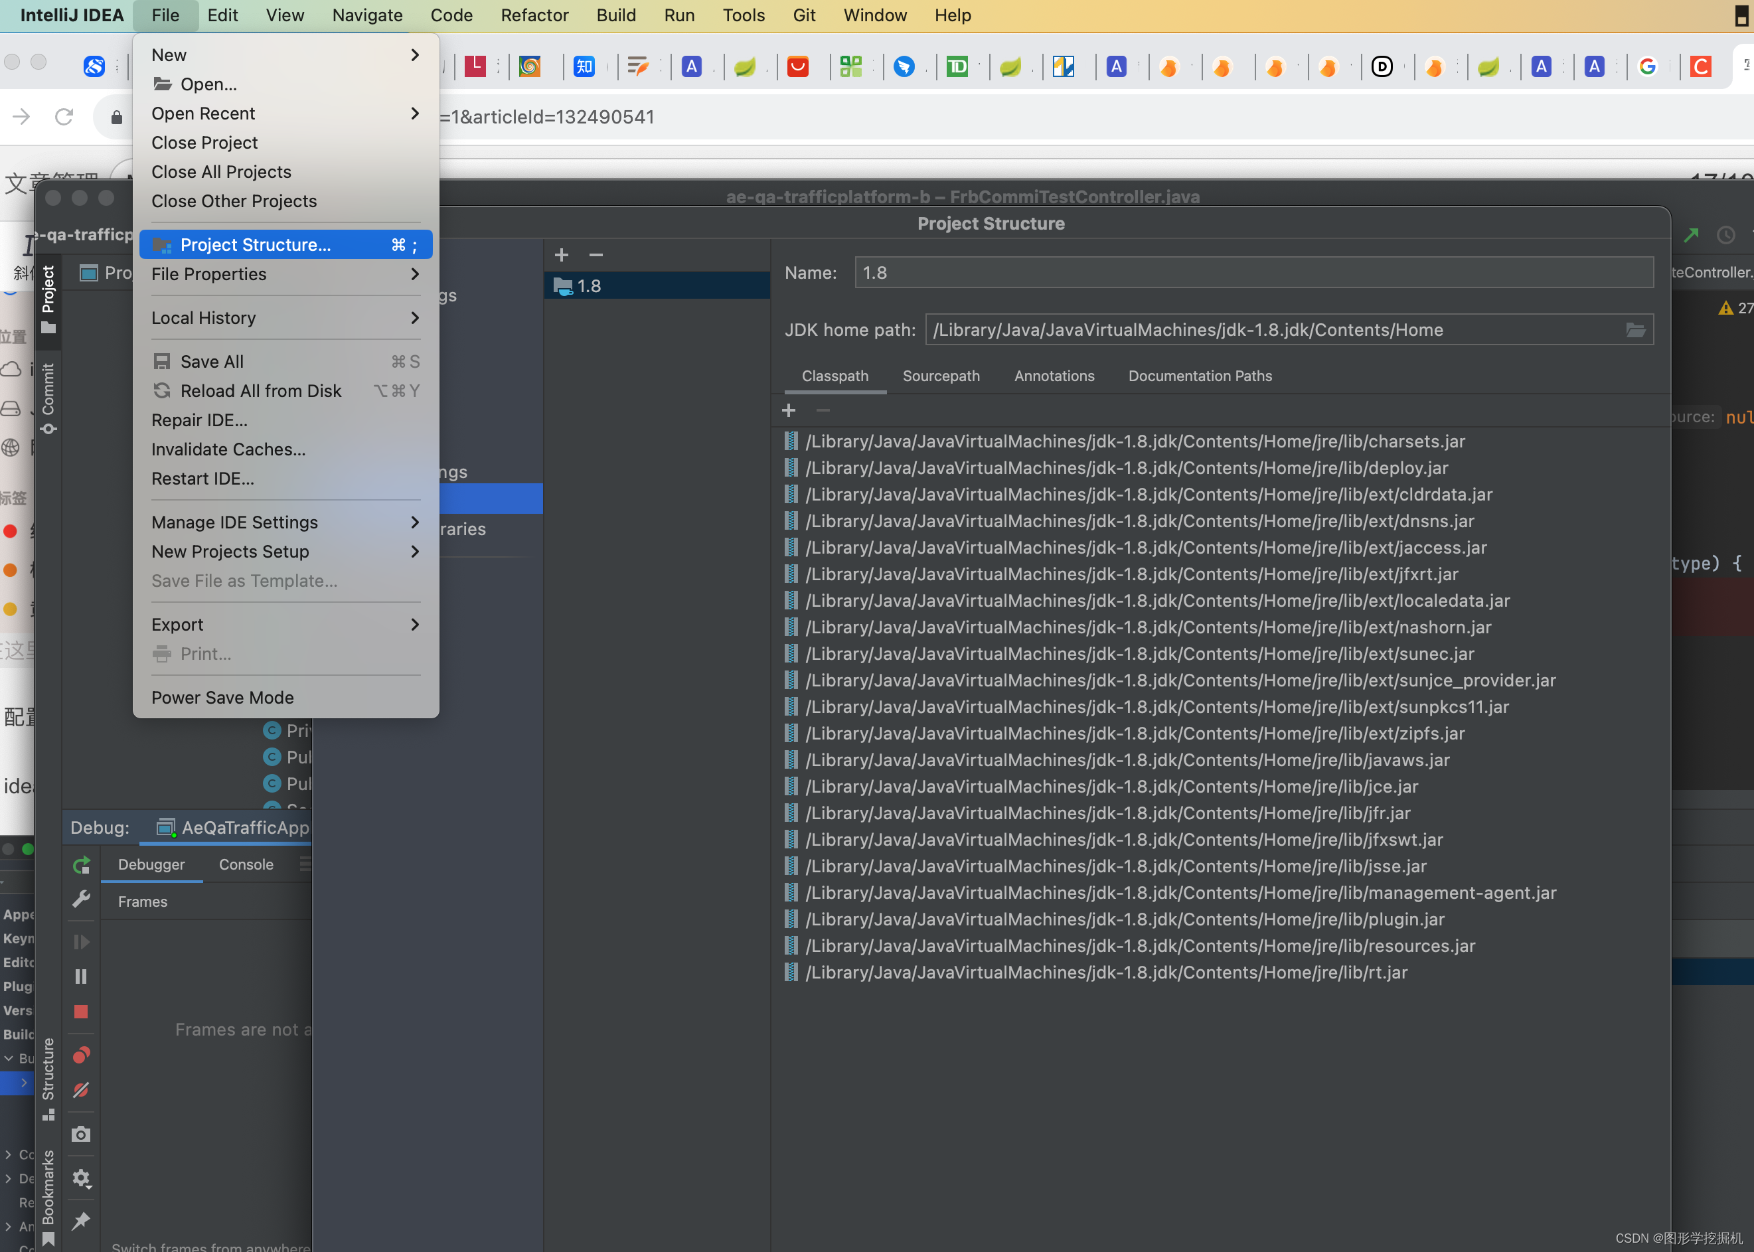Open the Structure tool window sidebar button
1754x1252 pixels.
click(48, 1079)
